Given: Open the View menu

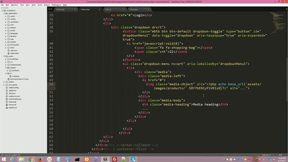Looking at the screenshot, I should coord(27,5).
